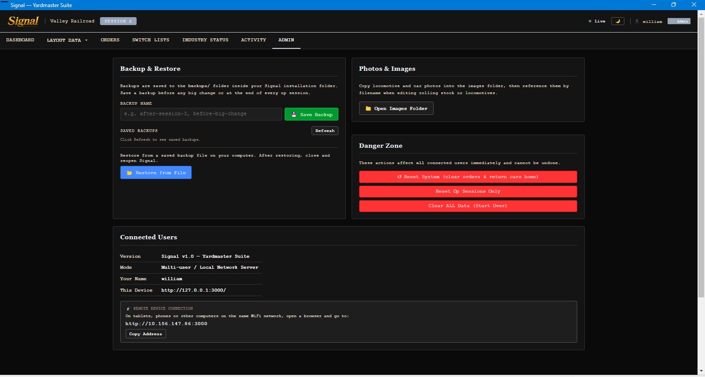Go to the Industry Status tab
The width and height of the screenshot is (705, 377).
tap(205, 40)
